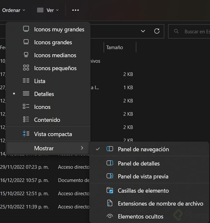Sort by the Tamaño column header

pos(115,47)
